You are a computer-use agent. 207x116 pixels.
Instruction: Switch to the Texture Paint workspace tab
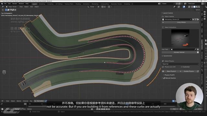(x=69, y=4)
